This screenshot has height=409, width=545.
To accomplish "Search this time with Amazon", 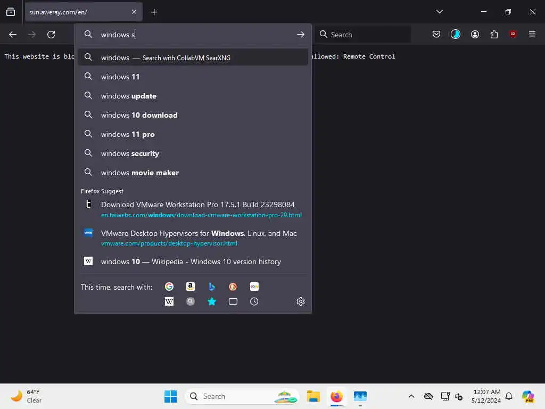I will (x=190, y=287).
